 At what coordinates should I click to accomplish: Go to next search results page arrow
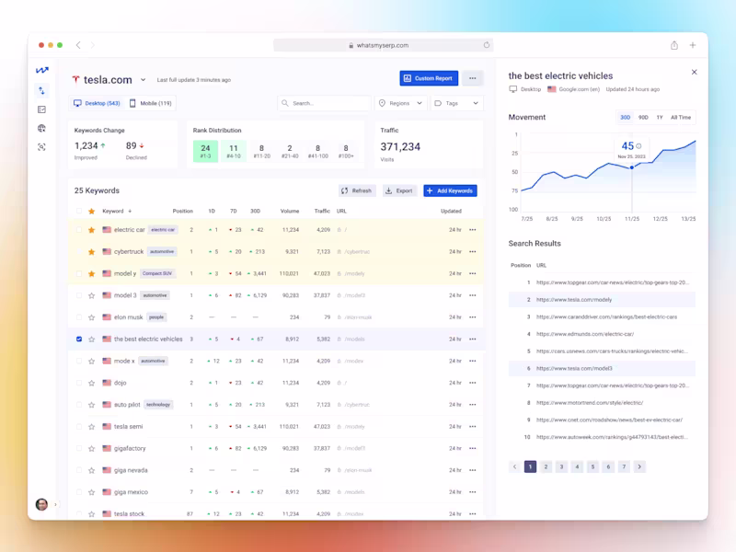tap(639, 466)
